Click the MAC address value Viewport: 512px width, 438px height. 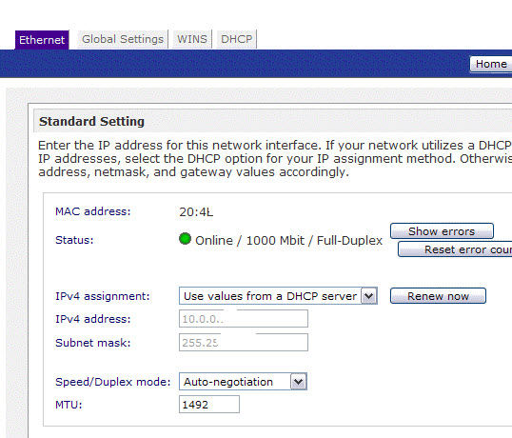click(196, 212)
